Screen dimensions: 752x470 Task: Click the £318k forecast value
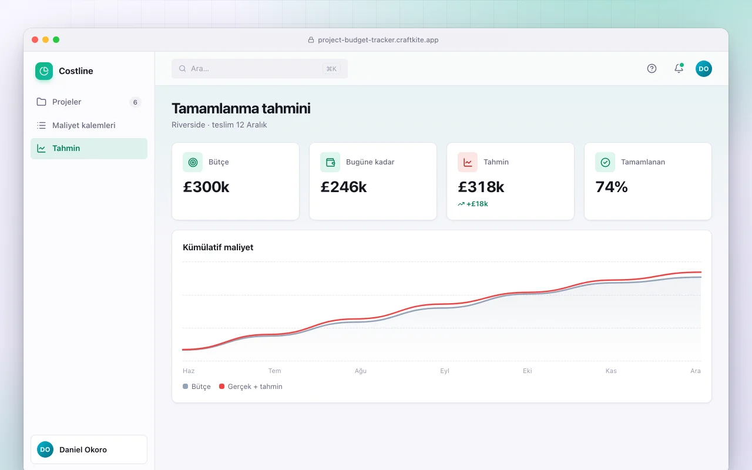481,187
